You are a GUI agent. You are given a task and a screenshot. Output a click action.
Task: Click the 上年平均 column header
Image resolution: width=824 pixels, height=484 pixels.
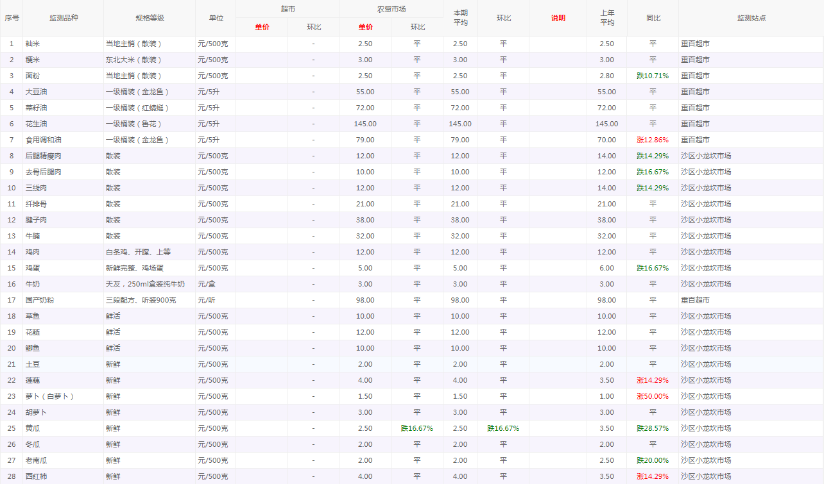tap(606, 18)
